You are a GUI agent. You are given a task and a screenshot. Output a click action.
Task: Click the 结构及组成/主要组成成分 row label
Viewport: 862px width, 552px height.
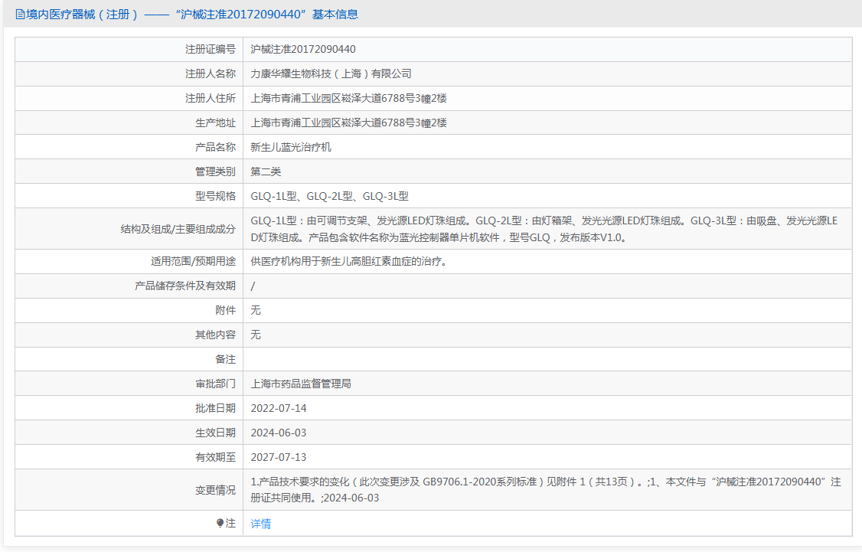point(178,229)
